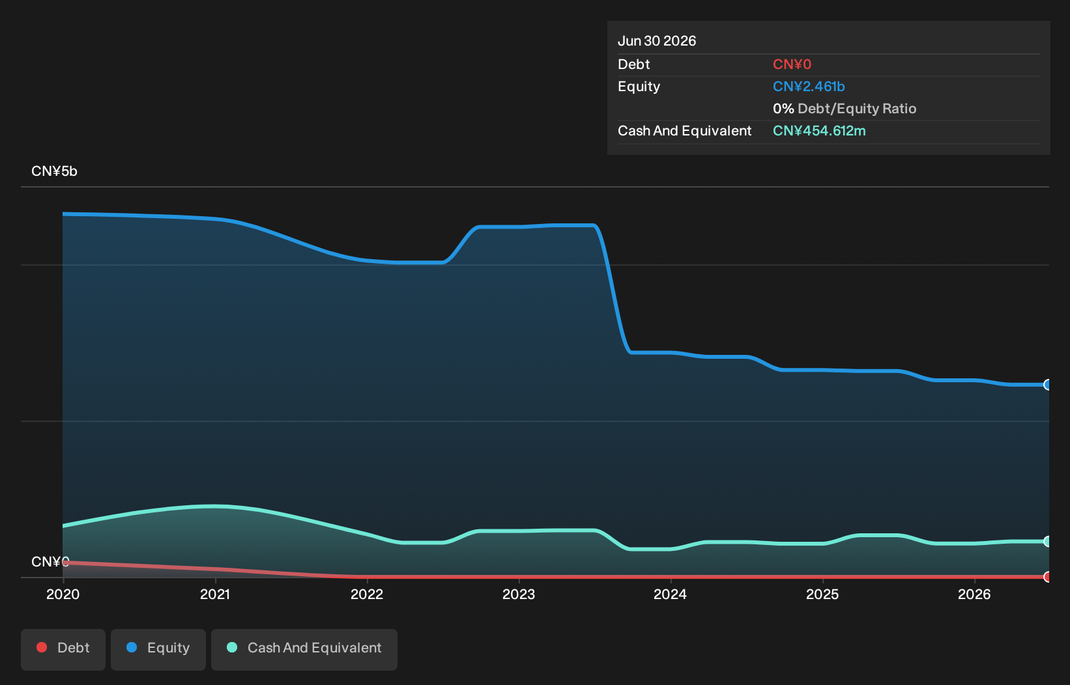This screenshot has height=685, width=1070.
Task: Select the Debt endpoint marker on red line
Action: (x=1048, y=577)
